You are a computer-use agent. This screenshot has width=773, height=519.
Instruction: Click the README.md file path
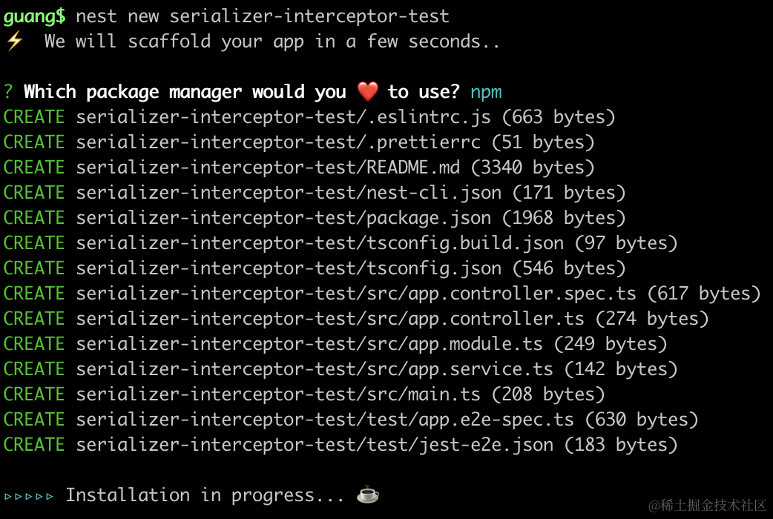268,168
